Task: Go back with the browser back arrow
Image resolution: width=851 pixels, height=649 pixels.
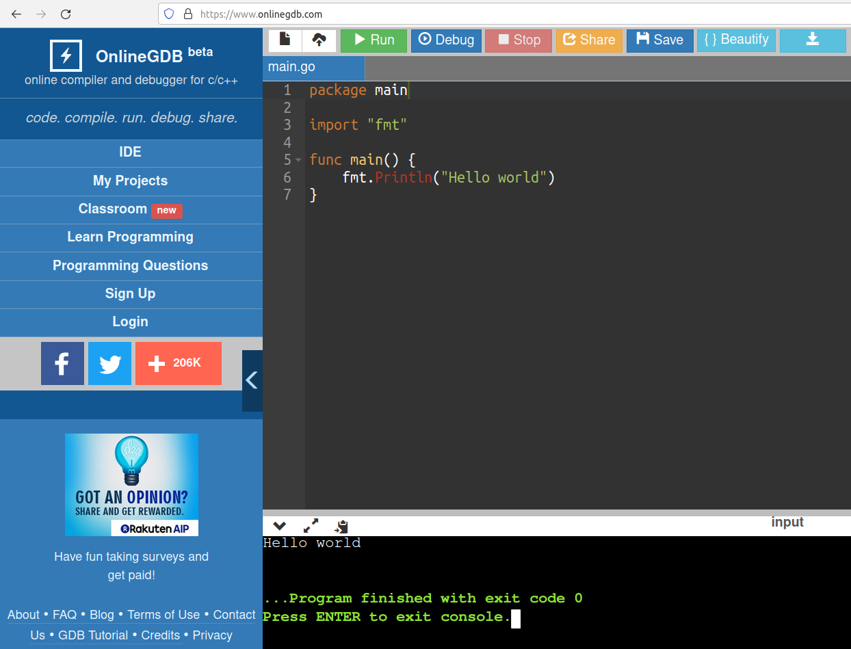Action: click(x=16, y=14)
